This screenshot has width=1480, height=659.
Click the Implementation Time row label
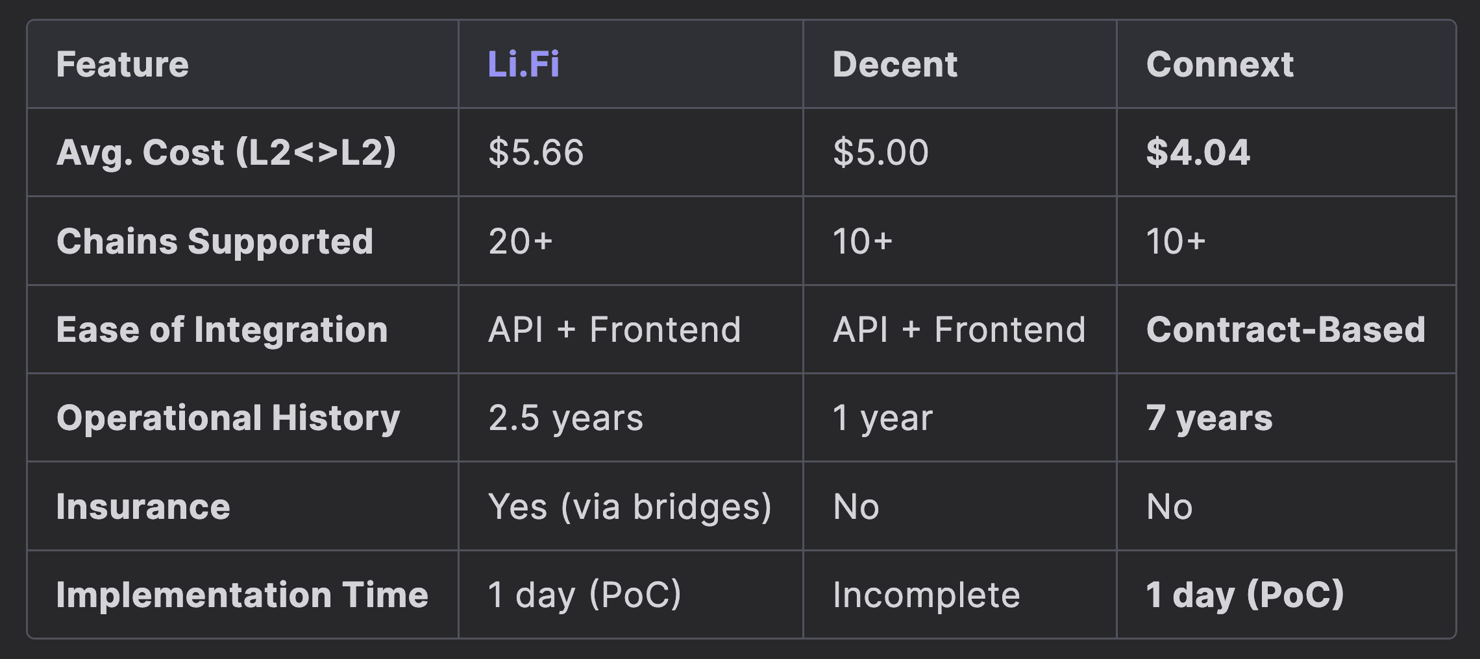pyautogui.click(x=242, y=595)
